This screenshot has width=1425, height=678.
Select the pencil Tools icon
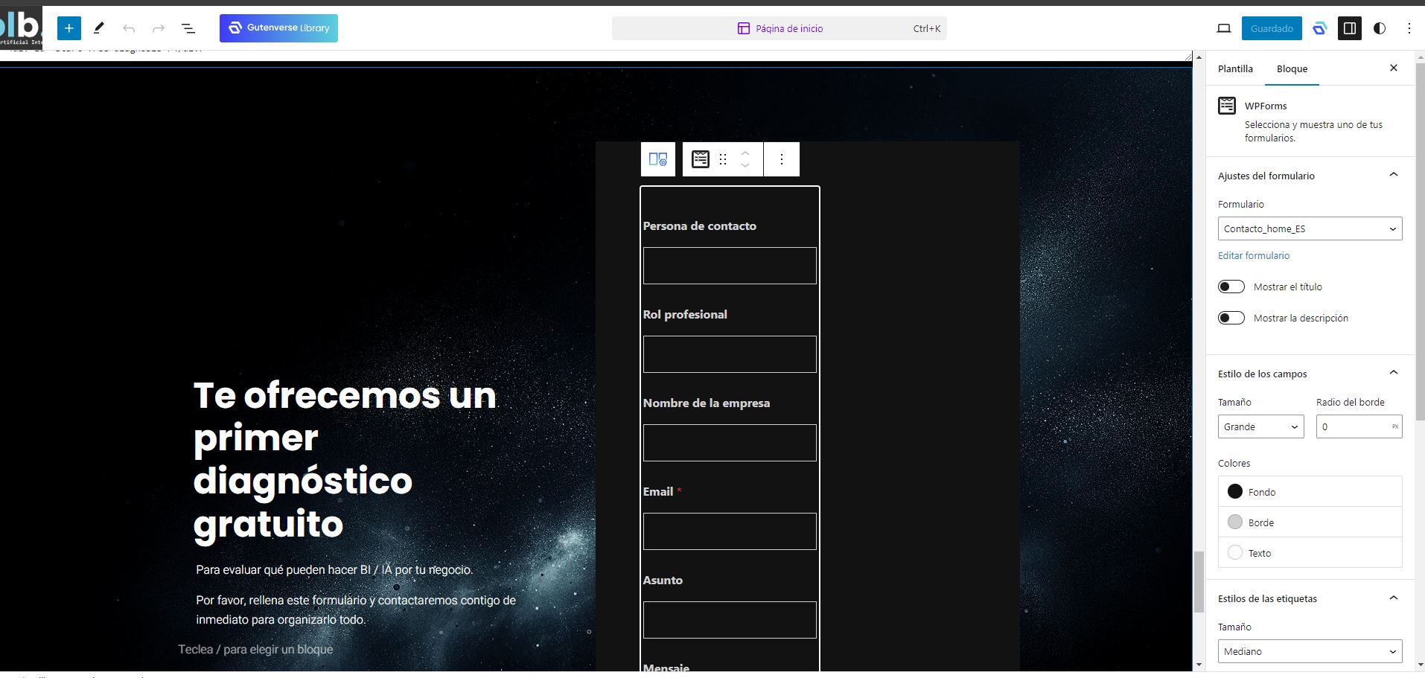point(98,28)
